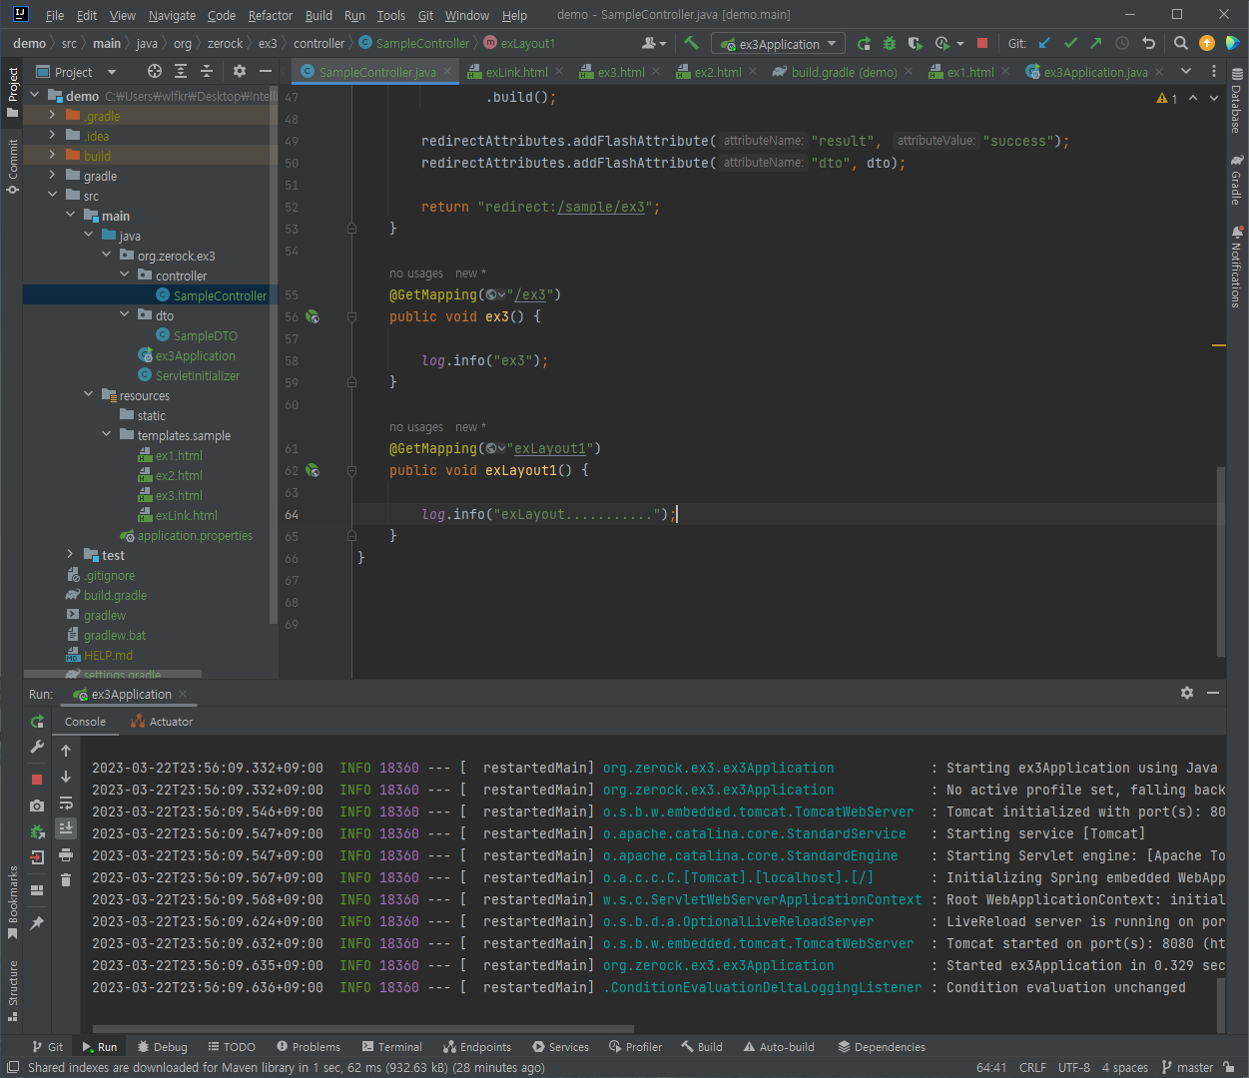Follow the /sample/ex3 redirect link

[601, 207]
